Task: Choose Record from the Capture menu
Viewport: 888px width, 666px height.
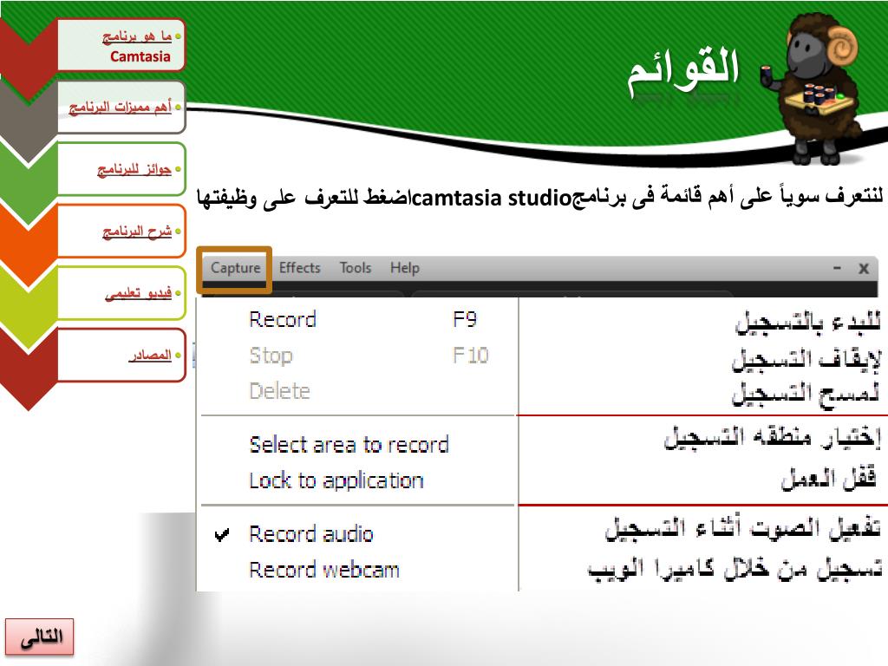Action: tap(283, 320)
